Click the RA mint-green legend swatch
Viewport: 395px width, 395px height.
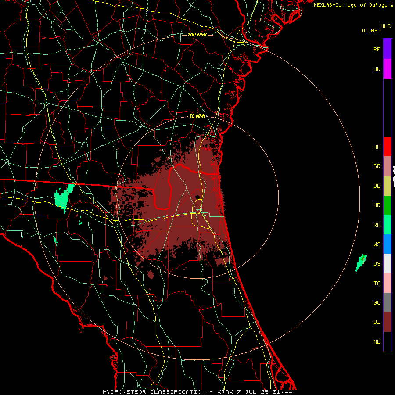coord(388,225)
